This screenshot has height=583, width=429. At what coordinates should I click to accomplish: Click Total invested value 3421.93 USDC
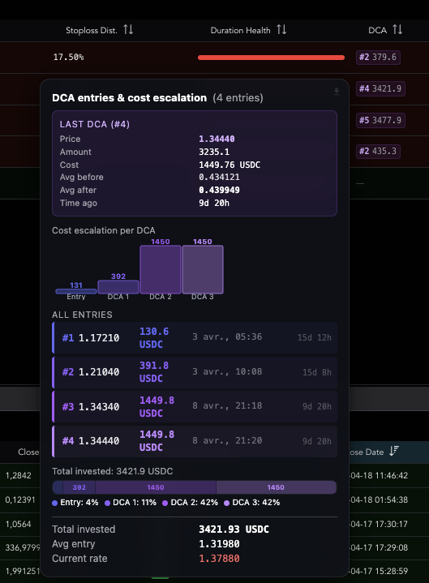click(x=234, y=529)
